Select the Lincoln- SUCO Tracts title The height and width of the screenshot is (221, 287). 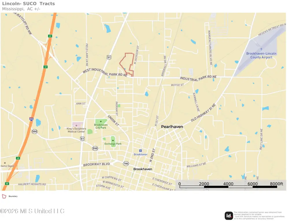[x=28, y=4]
